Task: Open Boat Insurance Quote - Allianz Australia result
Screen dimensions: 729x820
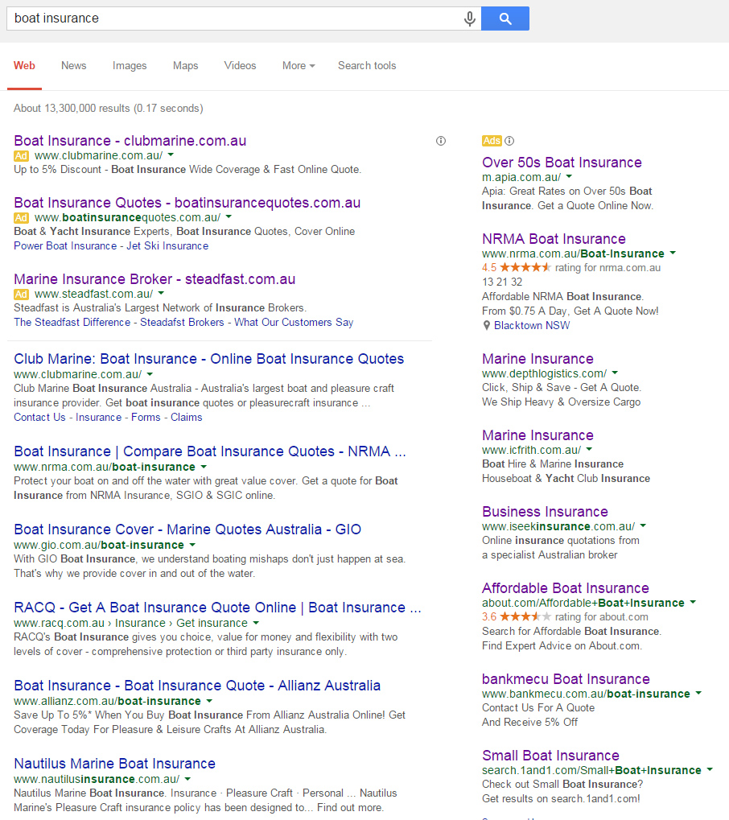Action: pyautogui.click(x=197, y=685)
